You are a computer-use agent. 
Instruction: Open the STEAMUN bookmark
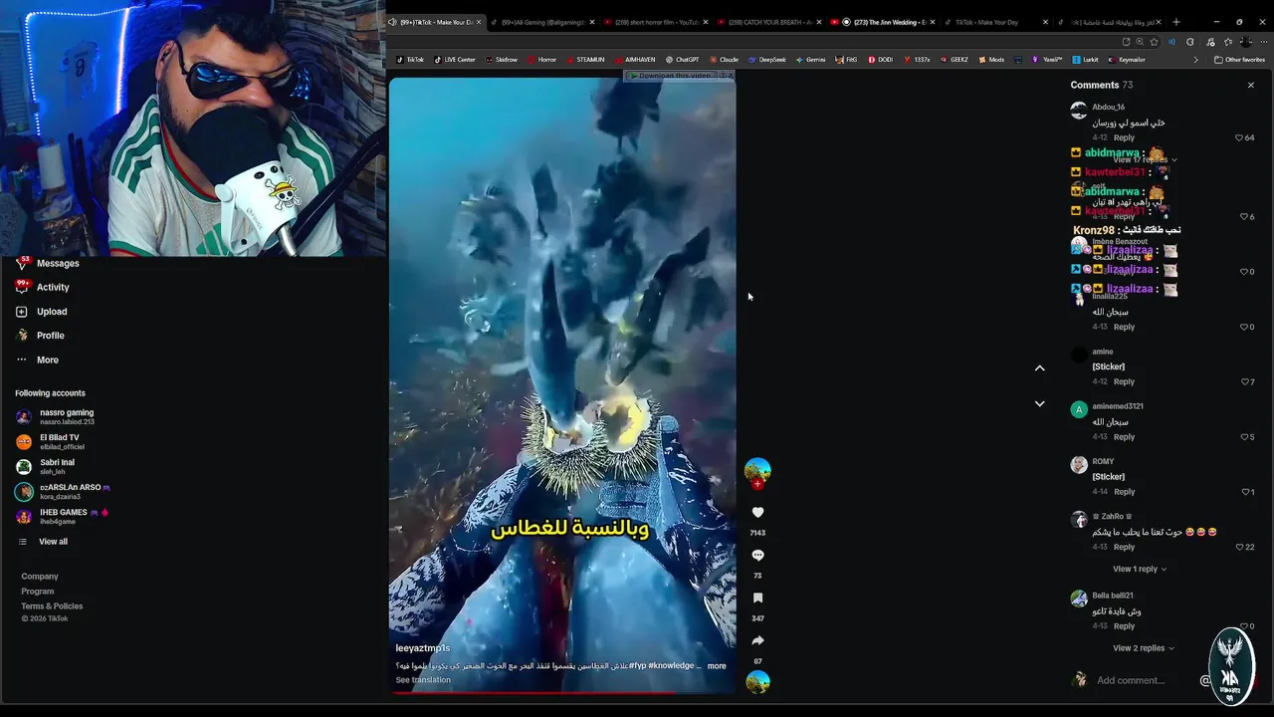point(585,60)
